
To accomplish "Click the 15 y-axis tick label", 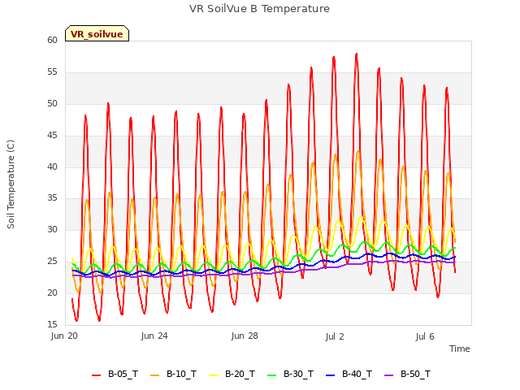I will coord(52,324).
